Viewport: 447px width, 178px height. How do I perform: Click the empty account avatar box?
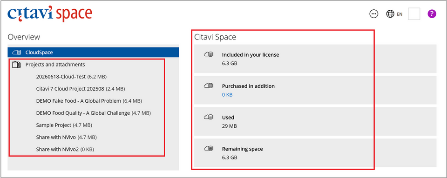point(414,14)
